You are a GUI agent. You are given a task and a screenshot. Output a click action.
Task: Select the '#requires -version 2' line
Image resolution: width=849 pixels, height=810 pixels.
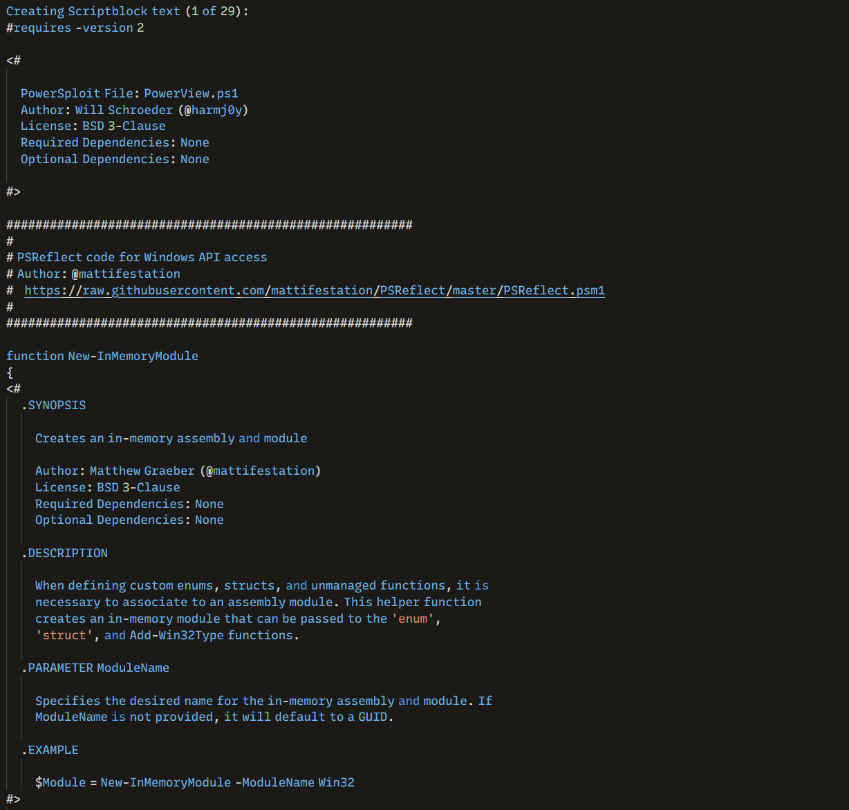click(x=75, y=28)
